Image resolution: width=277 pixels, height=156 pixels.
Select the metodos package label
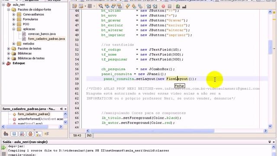(x=29, y=43)
